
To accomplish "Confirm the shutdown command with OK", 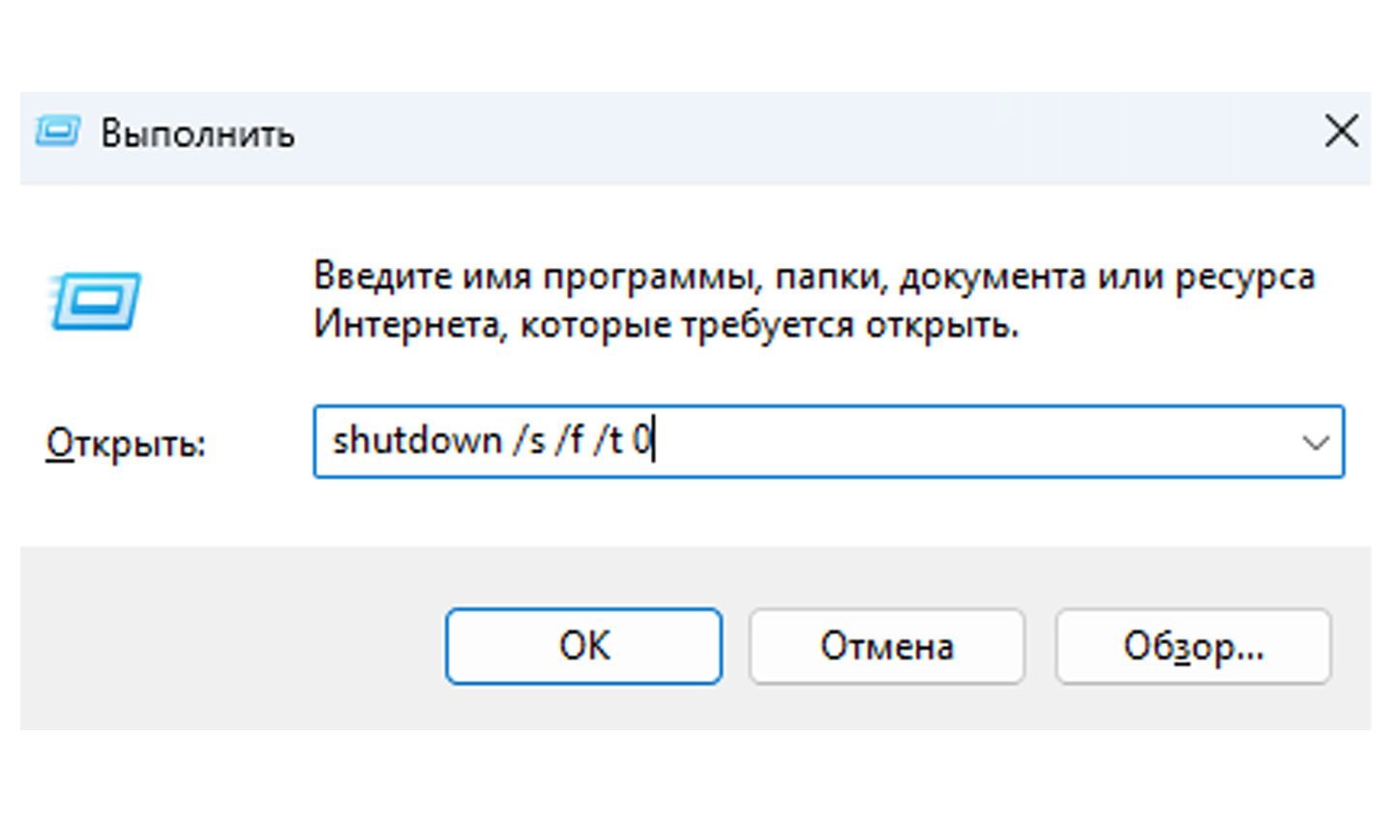I will coord(583,646).
